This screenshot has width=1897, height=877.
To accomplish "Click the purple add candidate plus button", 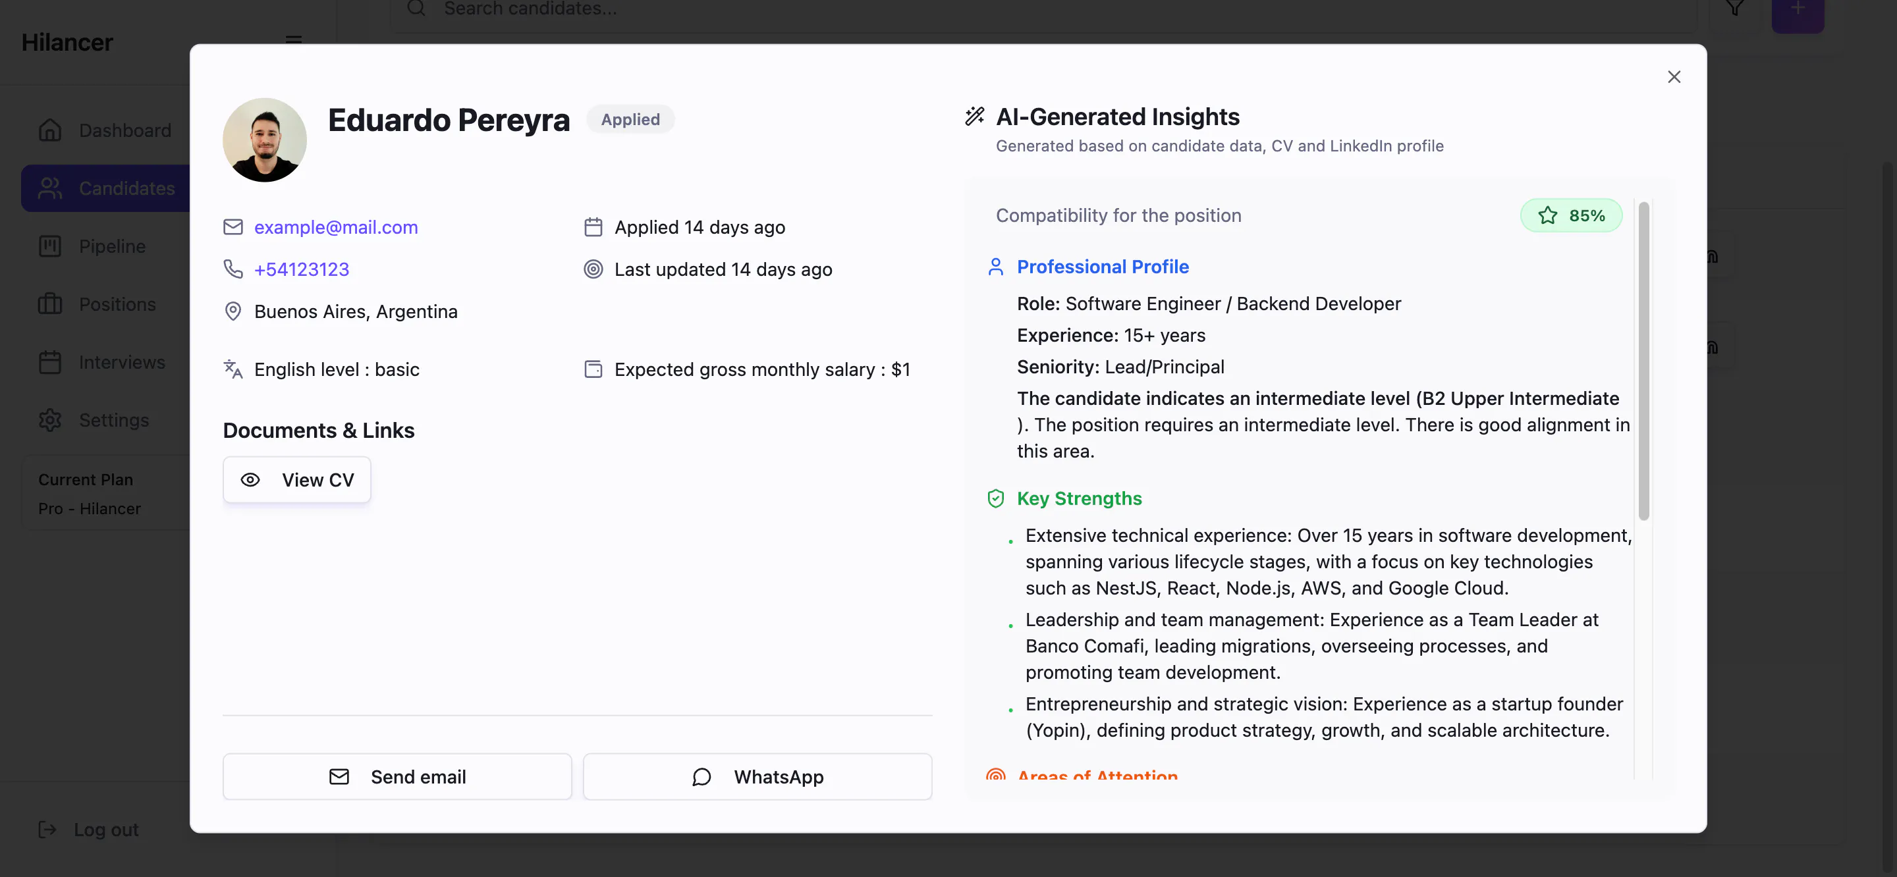I will coord(1798,13).
